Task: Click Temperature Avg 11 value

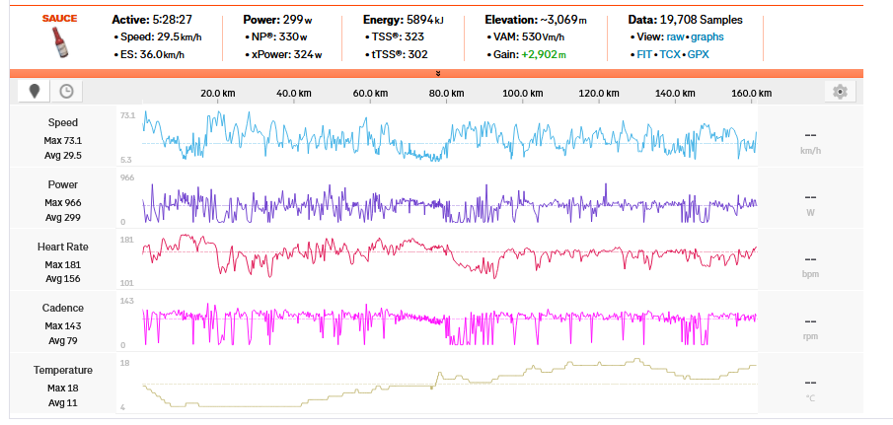Action: (63, 402)
